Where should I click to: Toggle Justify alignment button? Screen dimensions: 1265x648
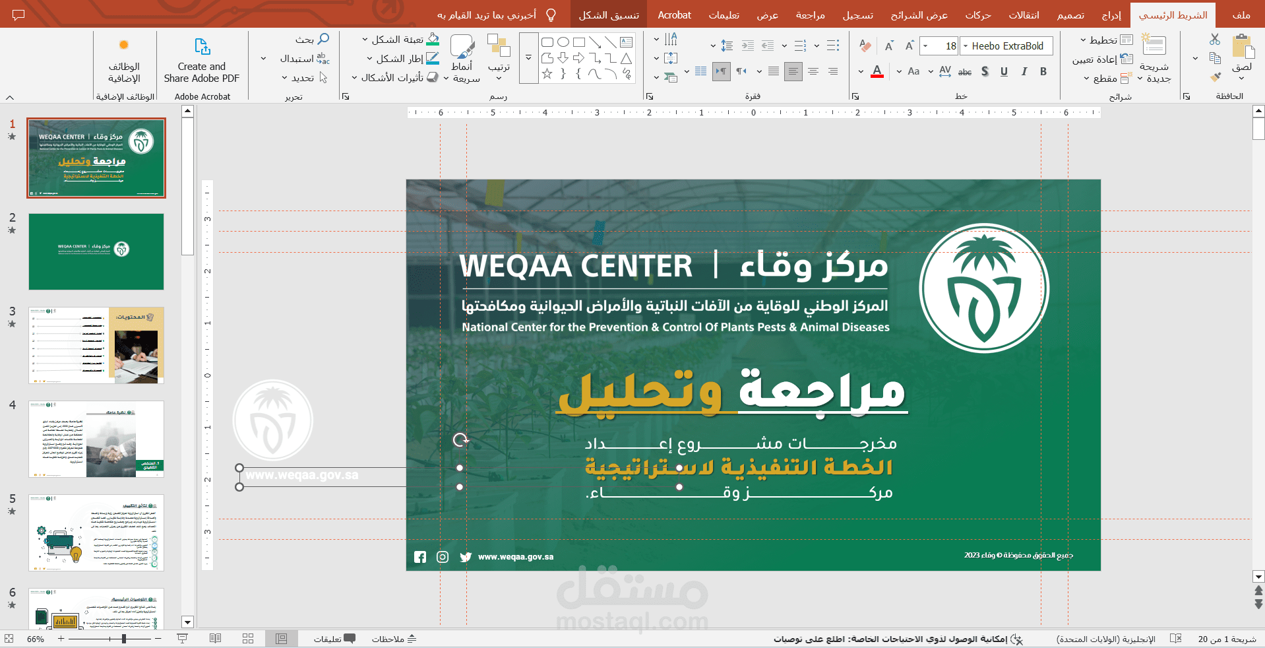point(774,71)
